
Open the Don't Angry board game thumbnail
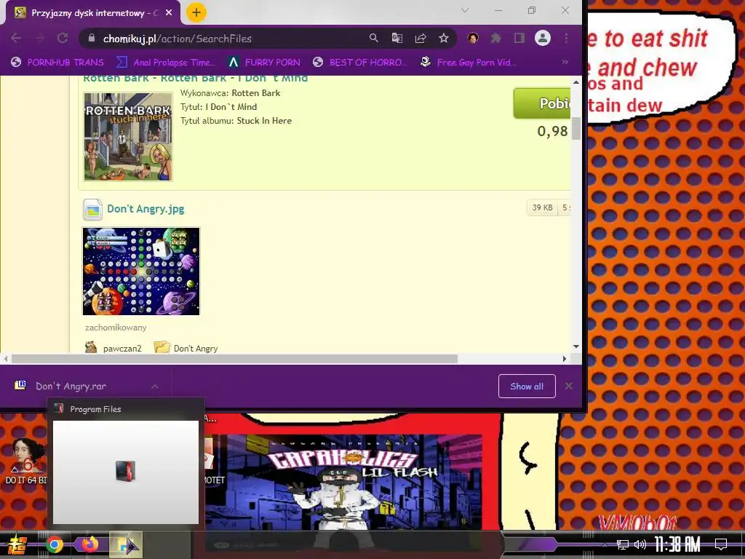click(x=141, y=271)
